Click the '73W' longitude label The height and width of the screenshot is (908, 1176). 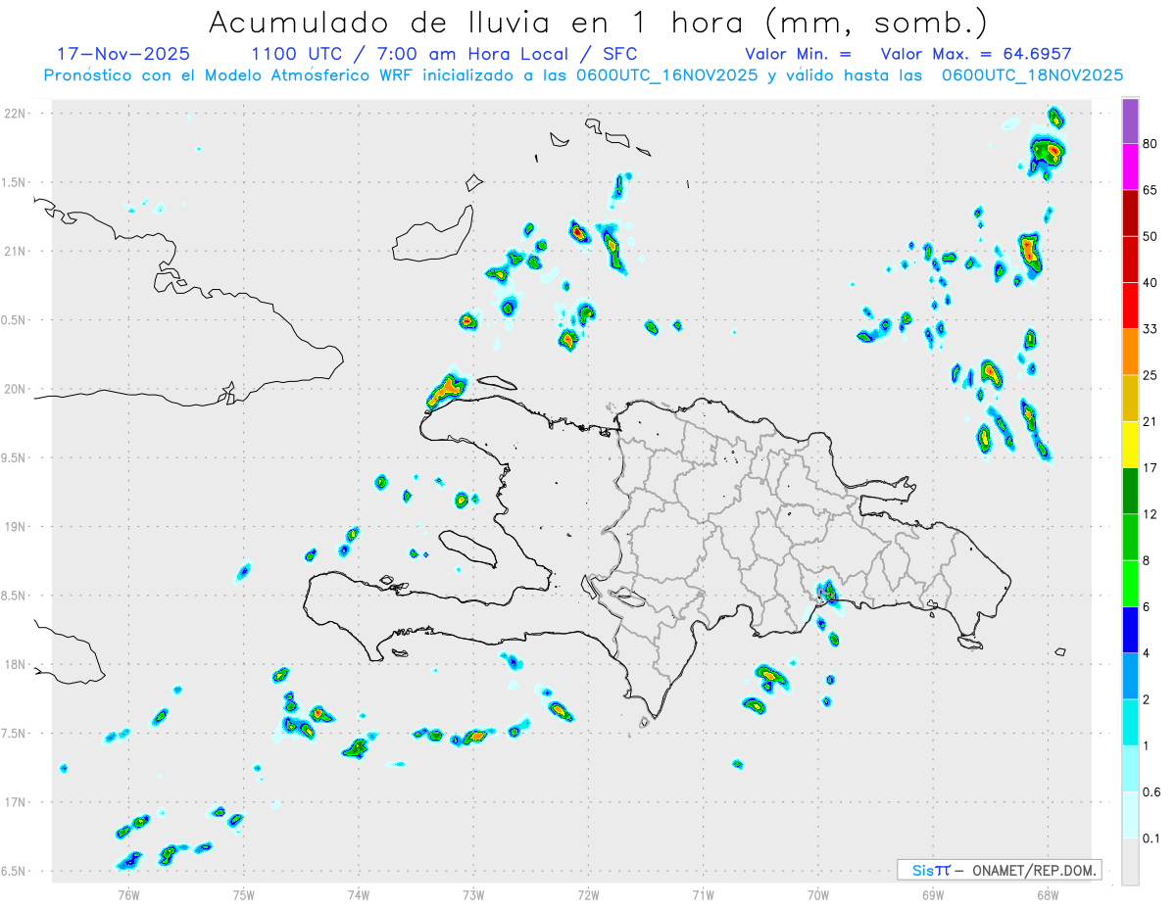point(473,894)
